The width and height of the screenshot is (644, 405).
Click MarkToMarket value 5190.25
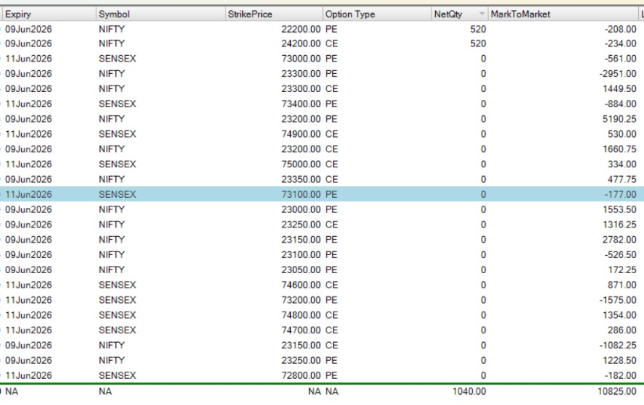click(x=619, y=119)
